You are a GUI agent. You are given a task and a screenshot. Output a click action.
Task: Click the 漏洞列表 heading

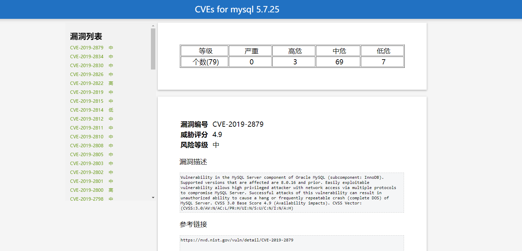(x=86, y=36)
